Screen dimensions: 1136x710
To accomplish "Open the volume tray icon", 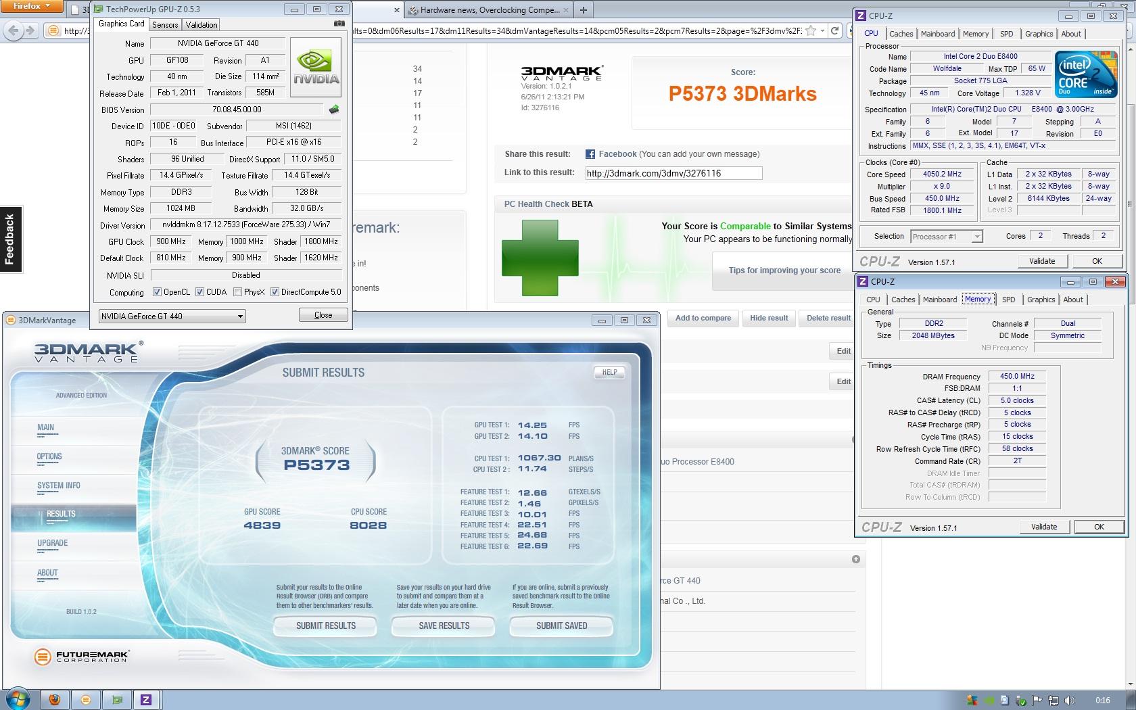I will coord(1069,701).
